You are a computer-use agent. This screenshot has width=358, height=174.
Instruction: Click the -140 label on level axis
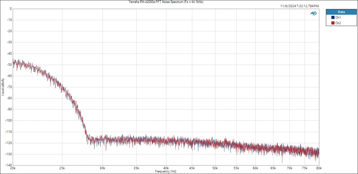click(x=9, y=165)
